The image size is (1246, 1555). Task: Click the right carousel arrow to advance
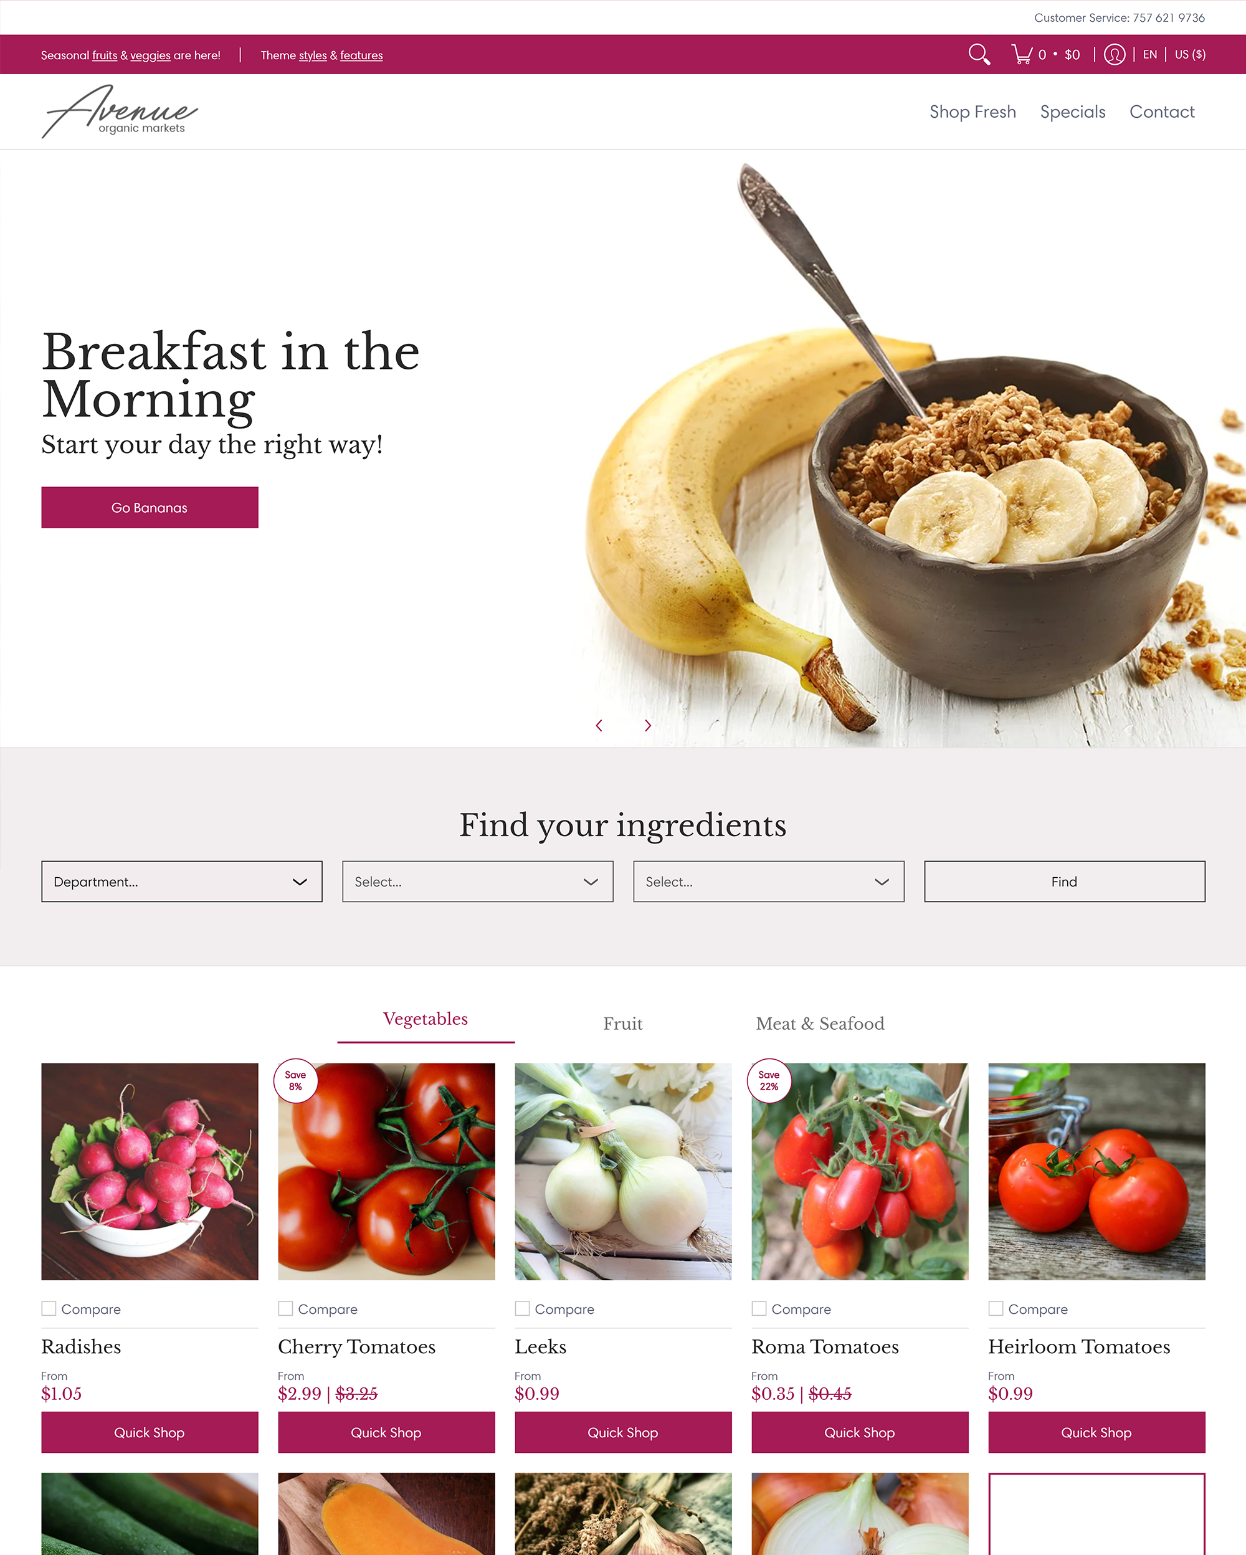click(647, 725)
